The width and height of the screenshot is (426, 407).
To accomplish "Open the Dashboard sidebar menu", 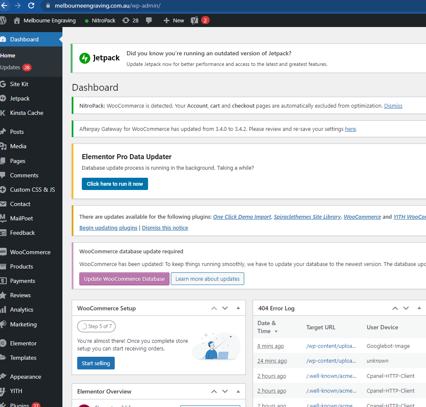I will [x=30, y=39].
